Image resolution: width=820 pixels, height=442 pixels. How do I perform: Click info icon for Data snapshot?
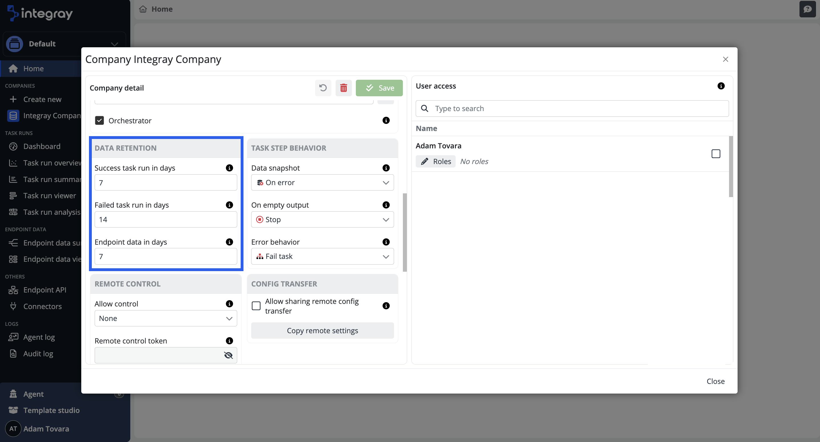tap(386, 168)
